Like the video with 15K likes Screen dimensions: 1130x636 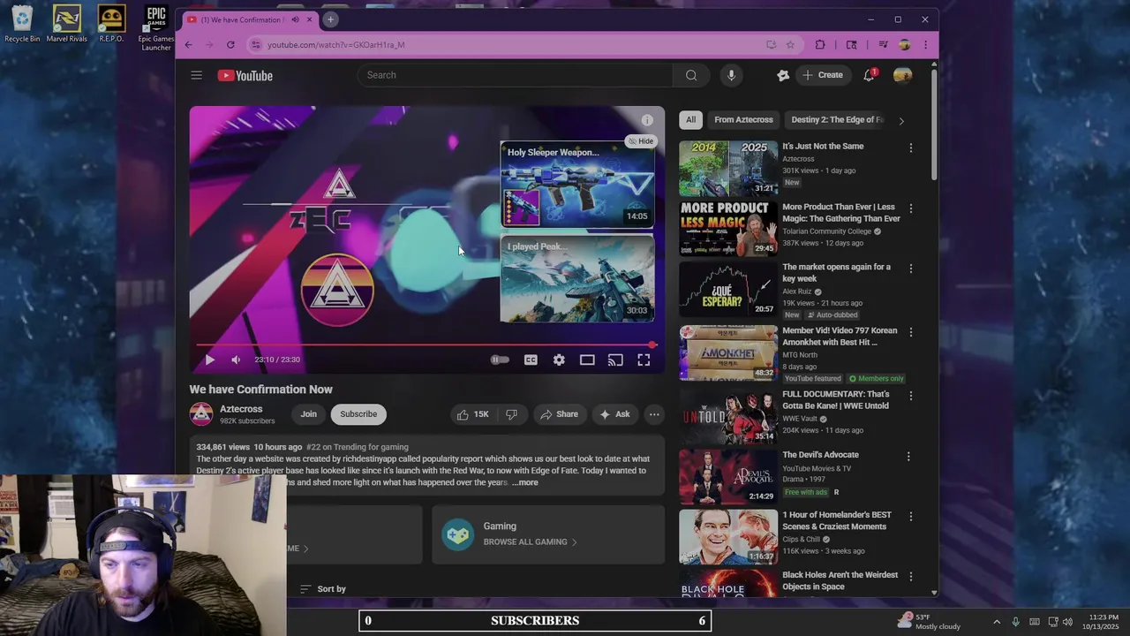472,414
